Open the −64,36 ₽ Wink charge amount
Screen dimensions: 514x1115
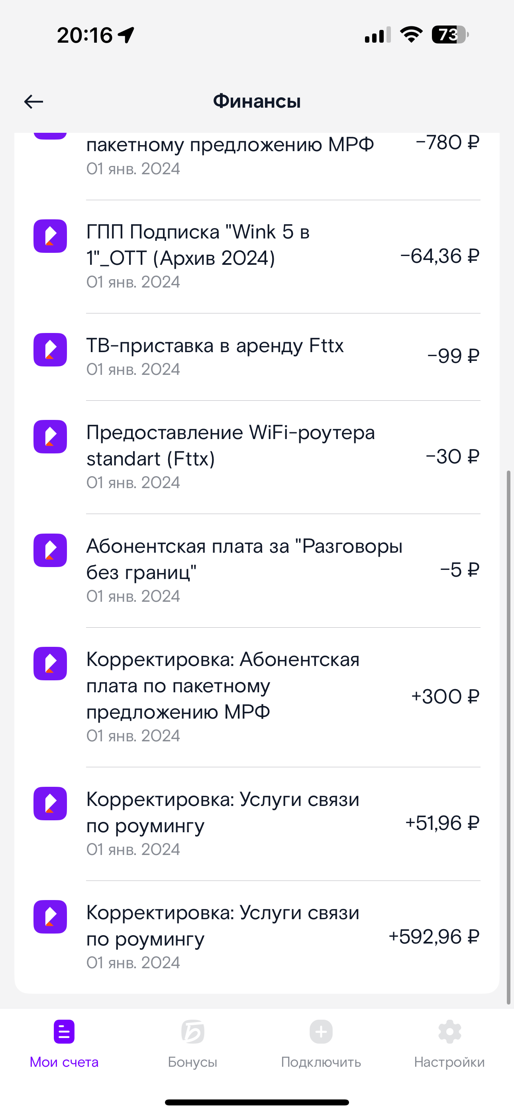[x=439, y=256]
